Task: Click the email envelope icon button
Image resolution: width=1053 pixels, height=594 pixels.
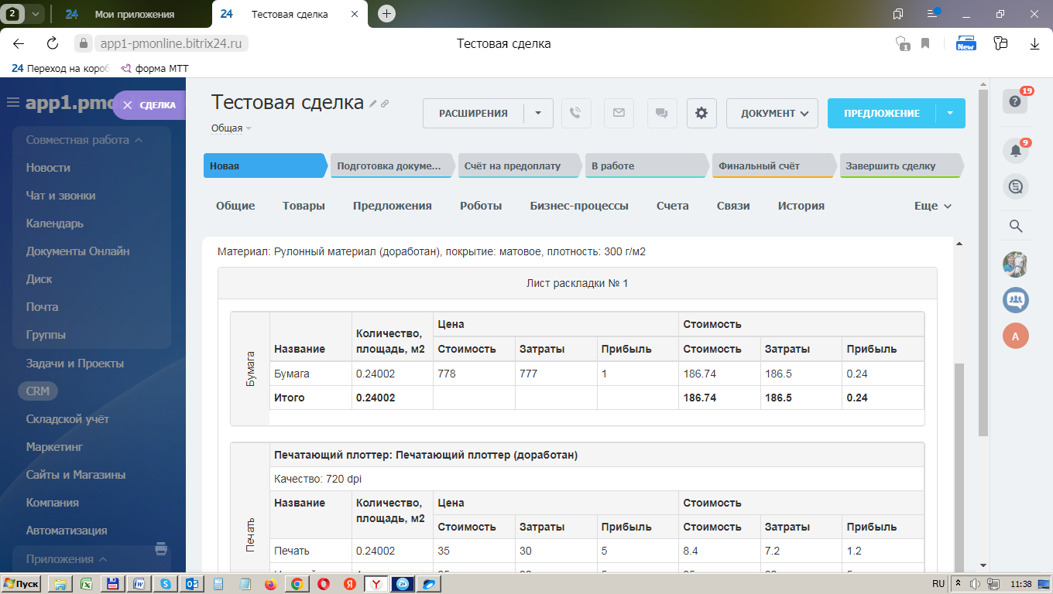Action: pyautogui.click(x=619, y=113)
